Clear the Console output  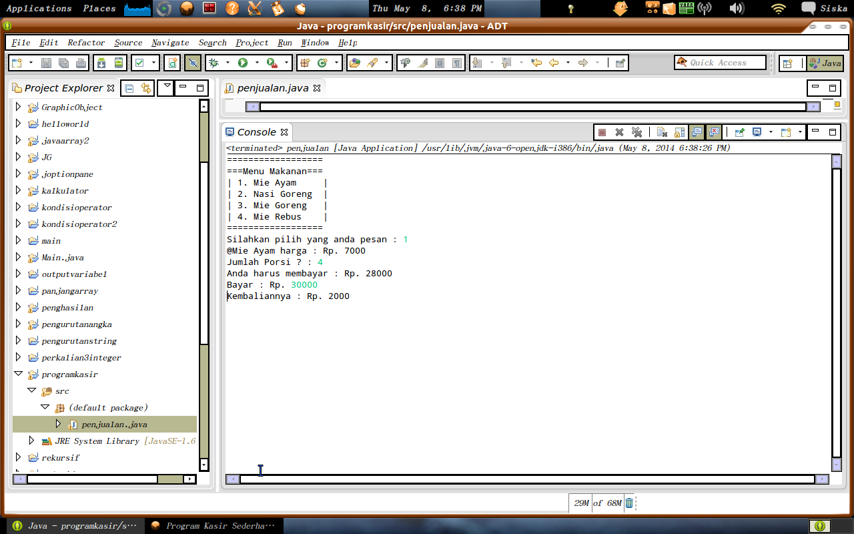click(661, 131)
